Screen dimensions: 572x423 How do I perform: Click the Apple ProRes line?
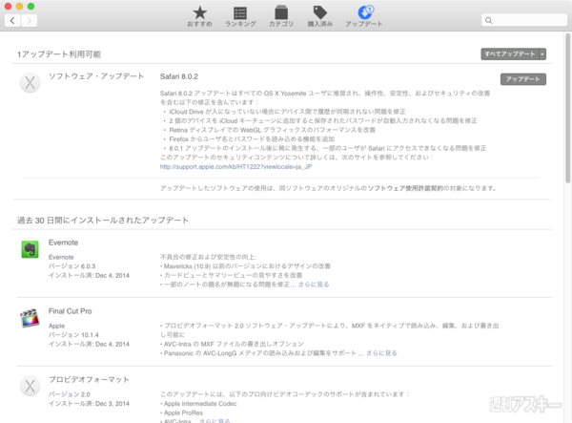(182, 412)
